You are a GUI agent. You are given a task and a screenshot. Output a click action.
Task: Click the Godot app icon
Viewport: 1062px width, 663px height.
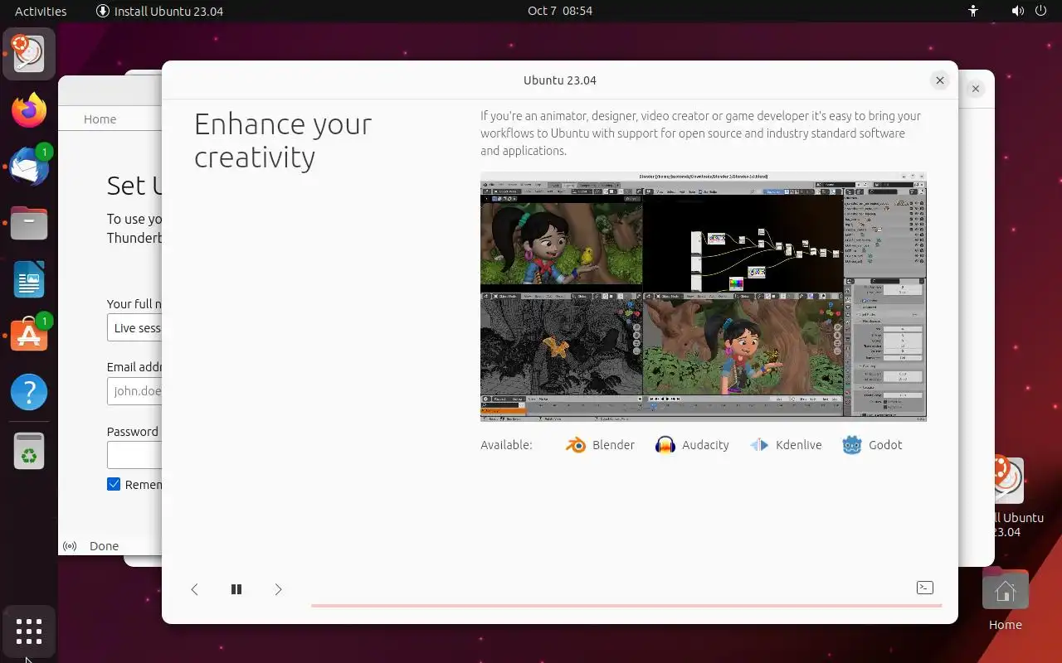click(852, 445)
